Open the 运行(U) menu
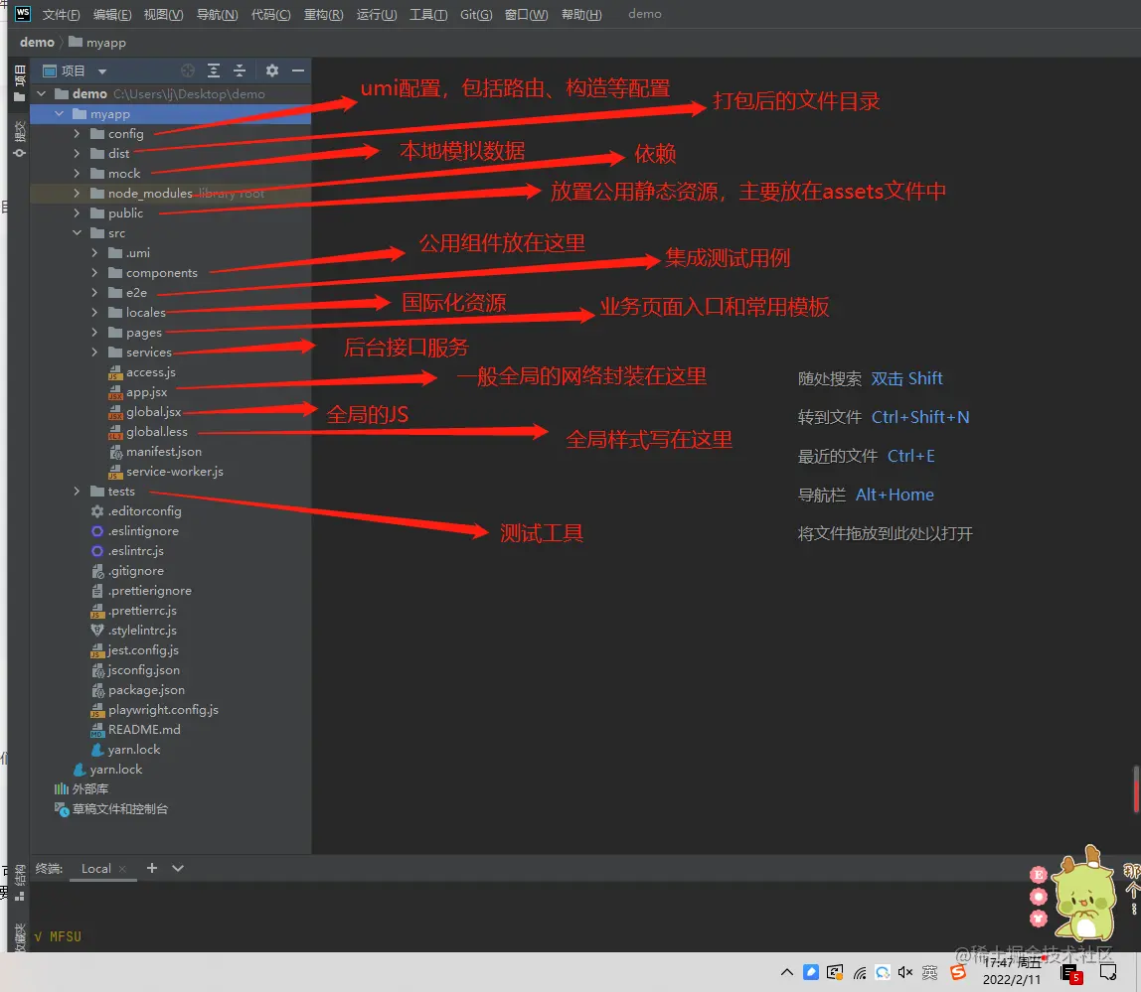The width and height of the screenshot is (1141, 992). click(377, 15)
